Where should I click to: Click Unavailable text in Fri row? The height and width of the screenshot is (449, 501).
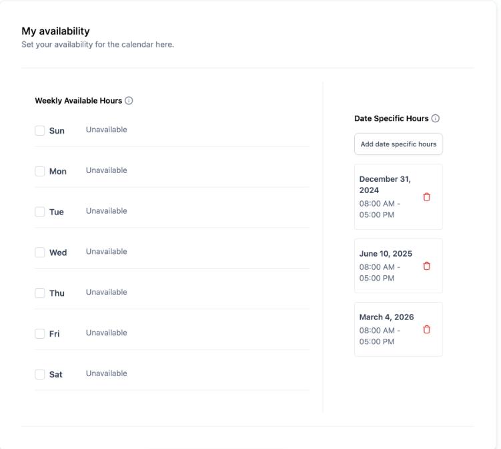106,333
